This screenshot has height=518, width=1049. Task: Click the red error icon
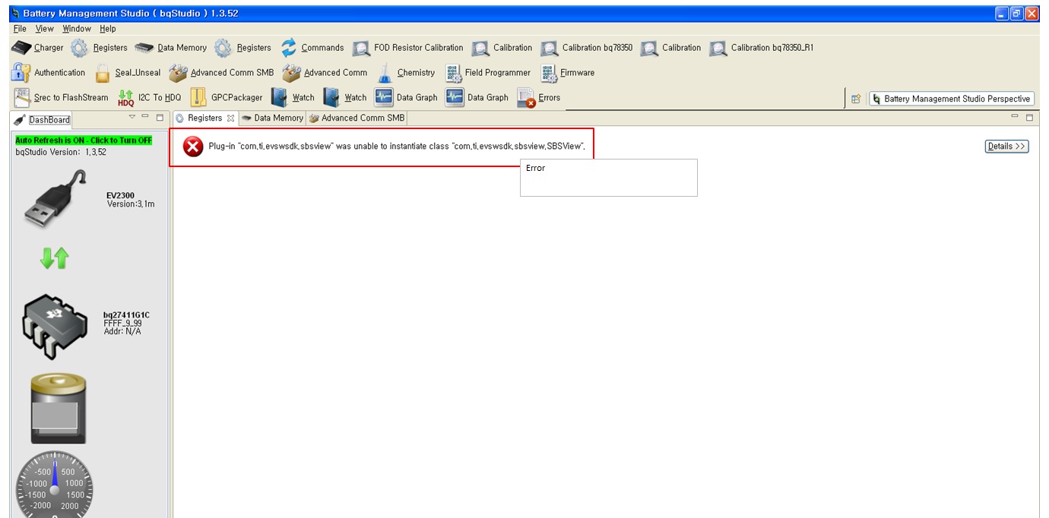coord(193,147)
